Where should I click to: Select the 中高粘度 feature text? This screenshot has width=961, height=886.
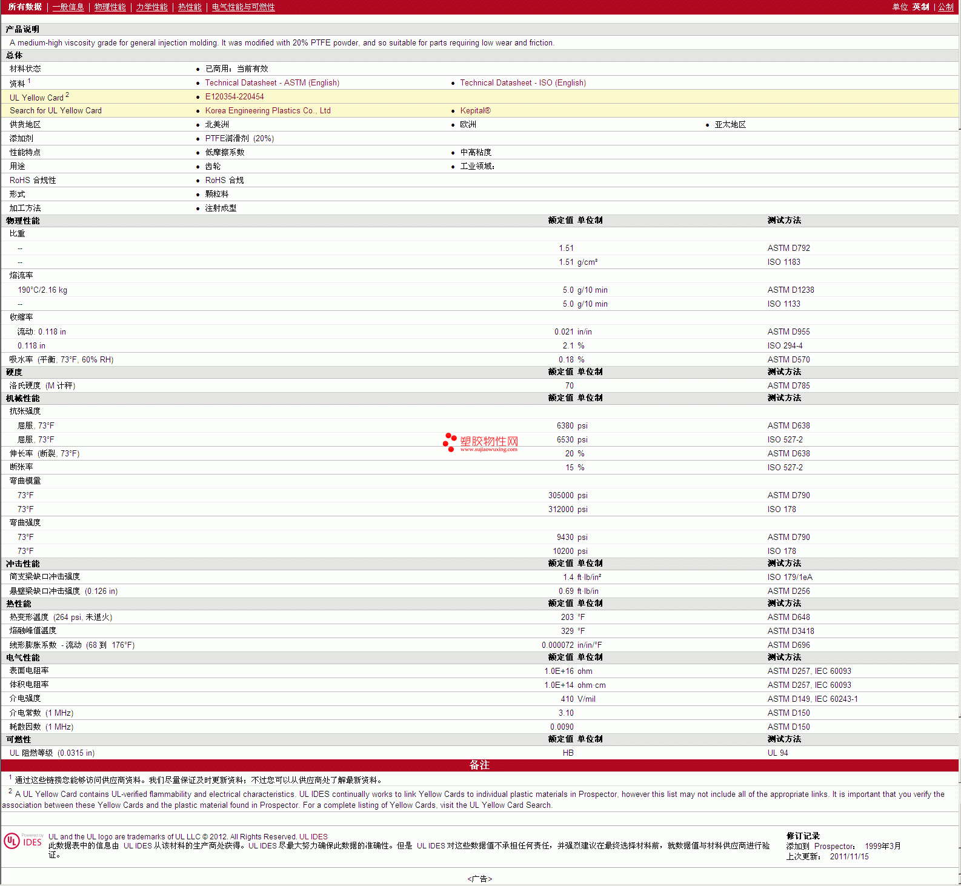pos(476,153)
